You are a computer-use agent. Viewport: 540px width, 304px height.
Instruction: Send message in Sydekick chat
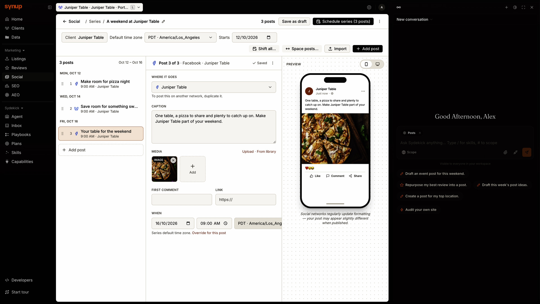tap(527, 152)
